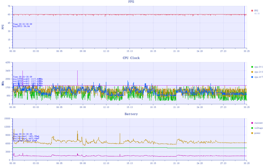Click the orange power legend swatch
This screenshot has width=272, height=166.
pyautogui.click(x=252, y=133)
